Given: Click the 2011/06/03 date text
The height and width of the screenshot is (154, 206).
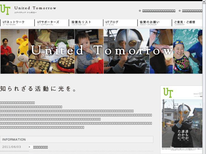Looking at the screenshot, I should pyautogui.click(x=12, y=147).
